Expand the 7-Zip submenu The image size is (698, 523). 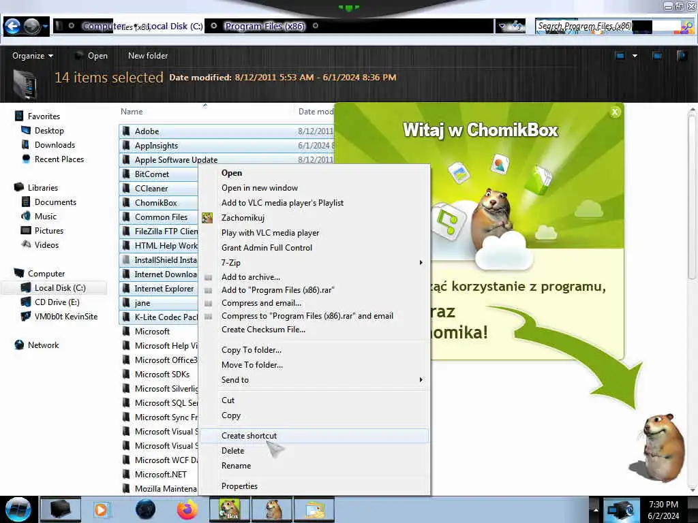click(x=314, y=262)
